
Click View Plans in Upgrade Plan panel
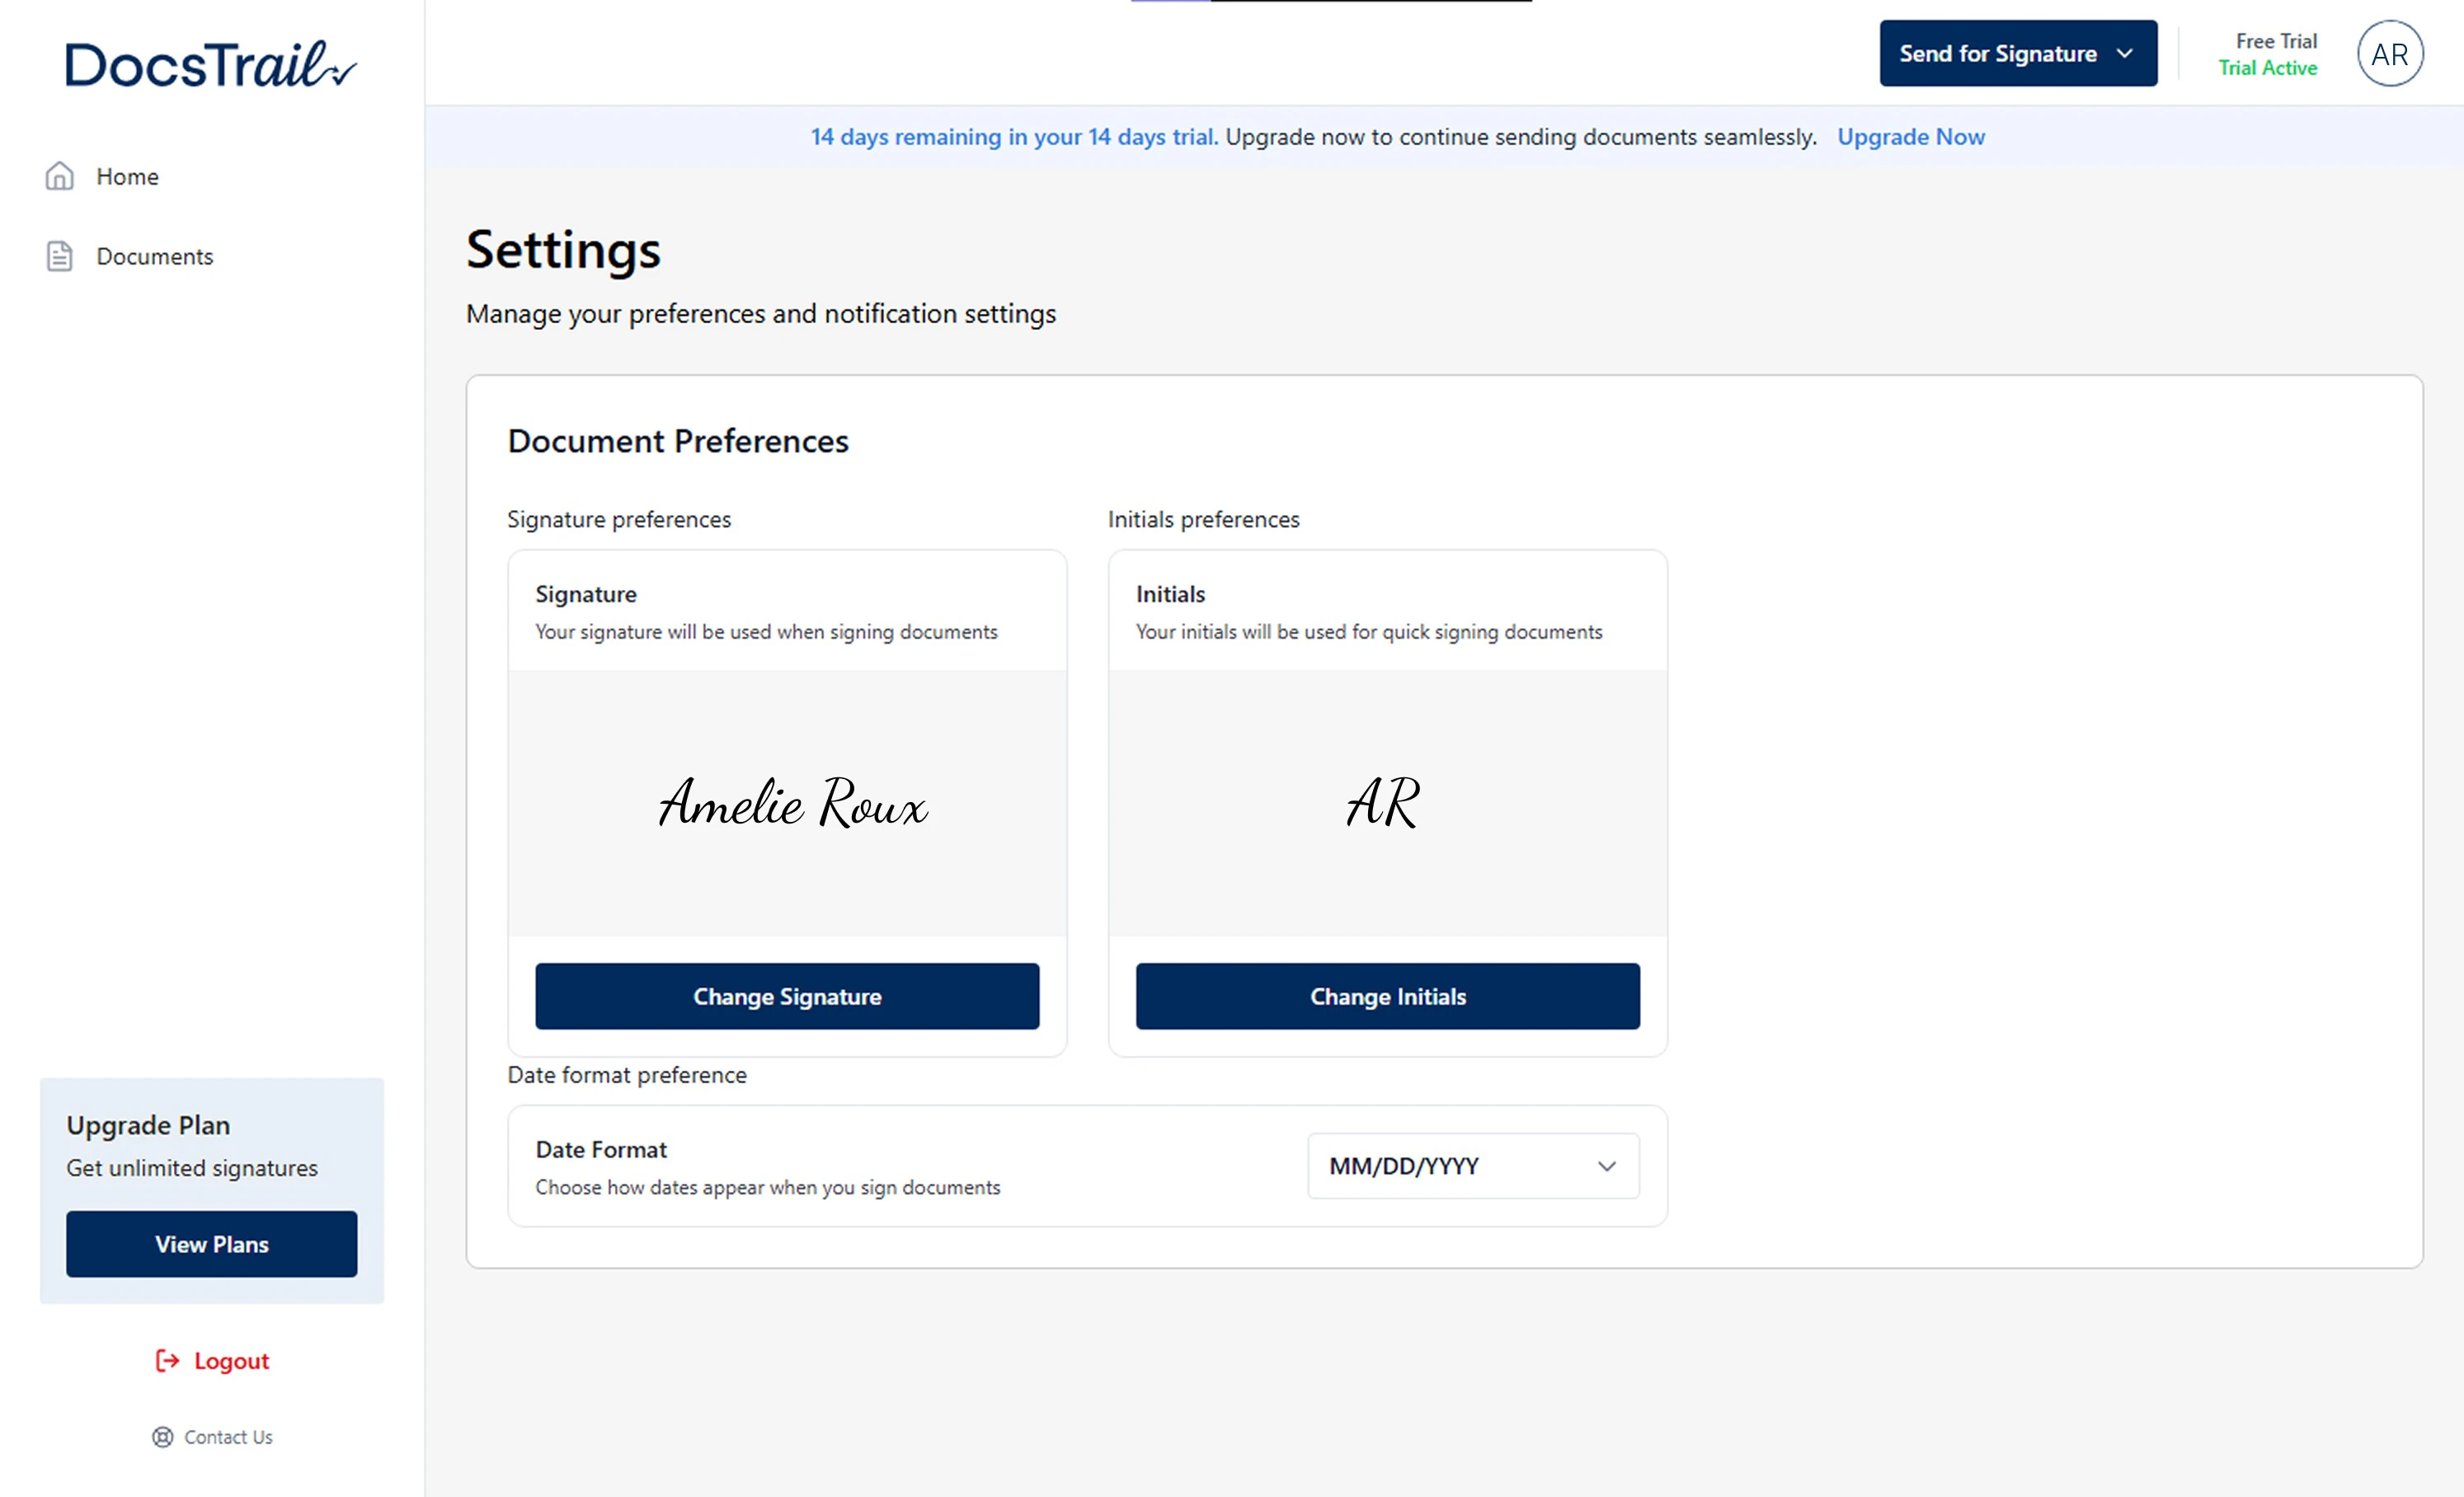pyautogui.click(x=211, y=1244)
